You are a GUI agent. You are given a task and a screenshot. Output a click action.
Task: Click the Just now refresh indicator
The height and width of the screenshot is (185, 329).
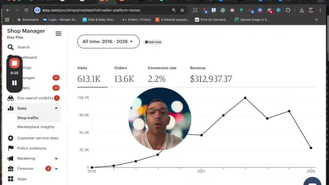153,42
